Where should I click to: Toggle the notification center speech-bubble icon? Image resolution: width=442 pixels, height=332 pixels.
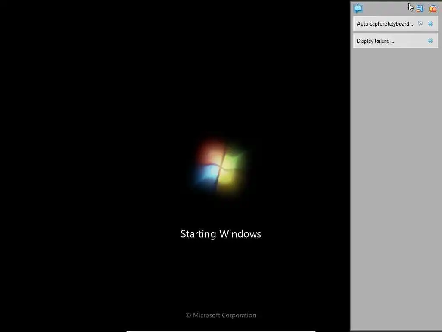pos(358,9)
